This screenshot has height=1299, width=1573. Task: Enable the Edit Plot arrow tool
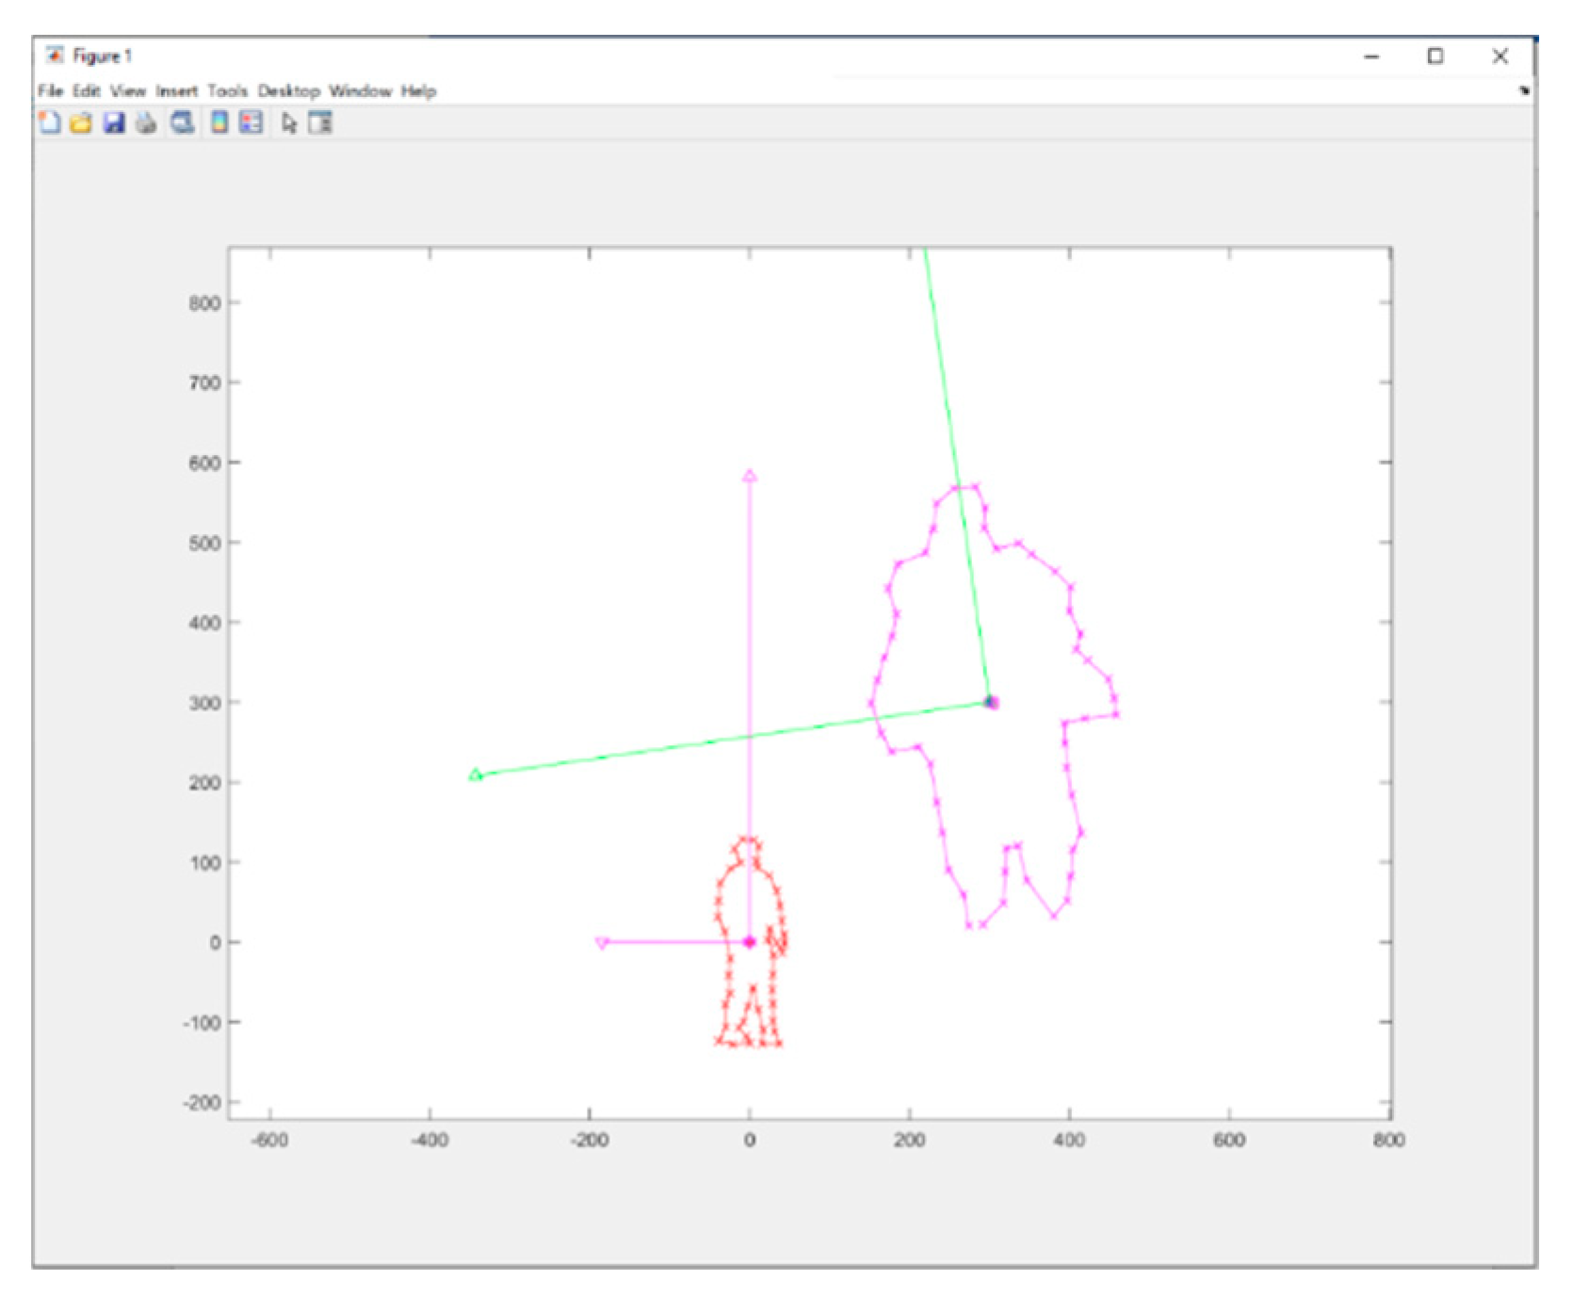point(289,122)
